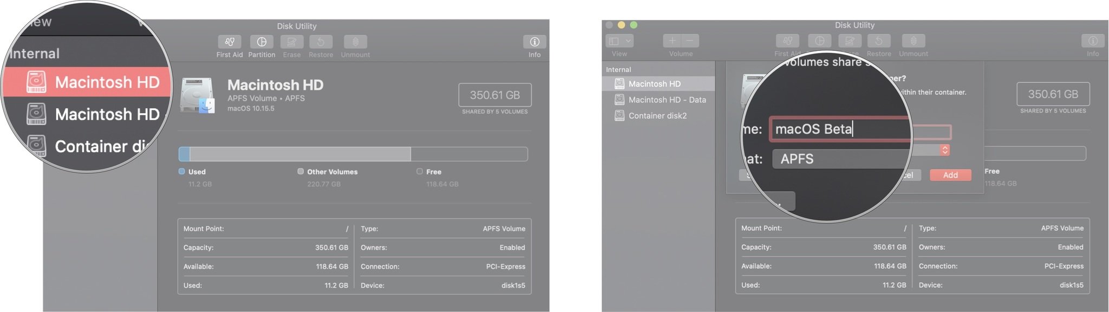Open the APFS format dropdown
Screen dimensions: 1109x312
pos(839,159)
